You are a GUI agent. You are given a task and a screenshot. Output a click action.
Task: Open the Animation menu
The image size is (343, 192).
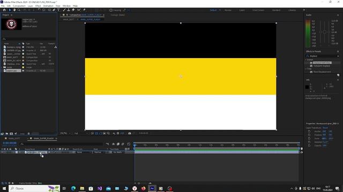pyautogui.click(x=48, y=6)
